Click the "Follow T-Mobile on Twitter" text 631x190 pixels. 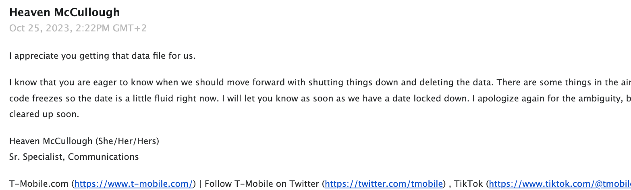click(x=262, y=184)
